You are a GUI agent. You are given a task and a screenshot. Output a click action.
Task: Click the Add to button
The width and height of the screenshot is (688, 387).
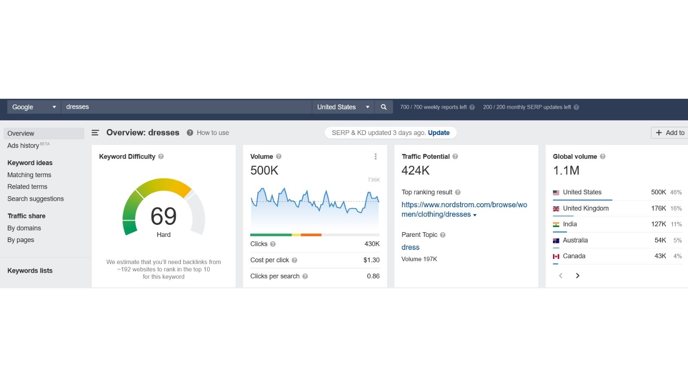coord(670,133)
